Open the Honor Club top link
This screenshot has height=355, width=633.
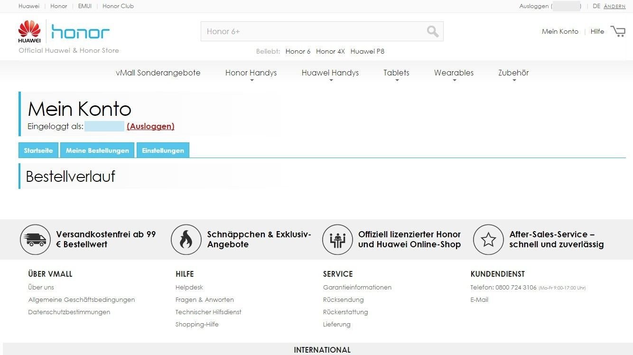118,6
